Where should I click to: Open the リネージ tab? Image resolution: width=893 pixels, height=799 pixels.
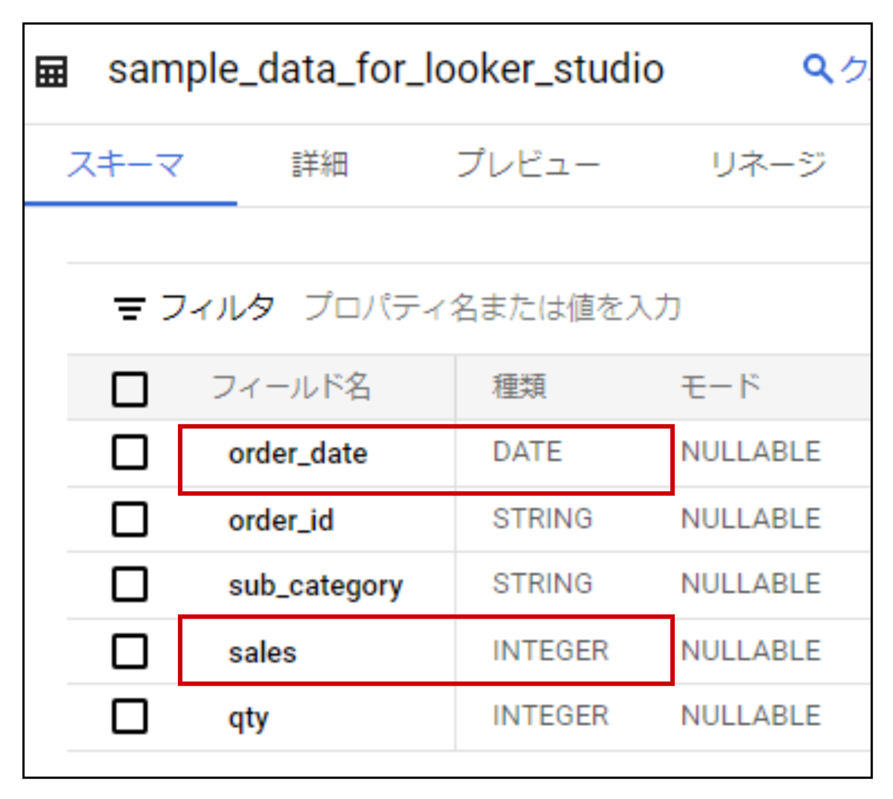pos(768,165)
